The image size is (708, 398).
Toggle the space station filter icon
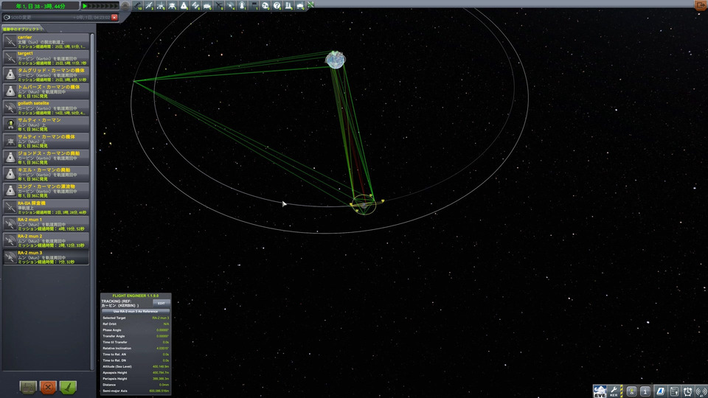click(195, 5)
